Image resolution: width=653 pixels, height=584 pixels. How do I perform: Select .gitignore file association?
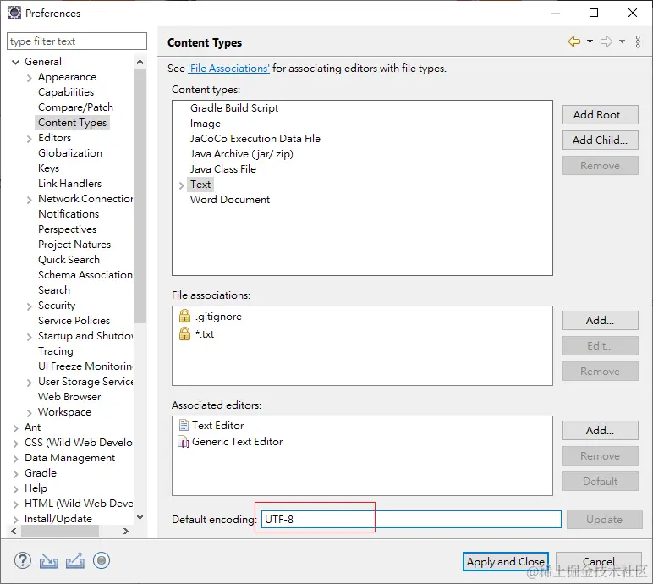[x=218, y=317]
